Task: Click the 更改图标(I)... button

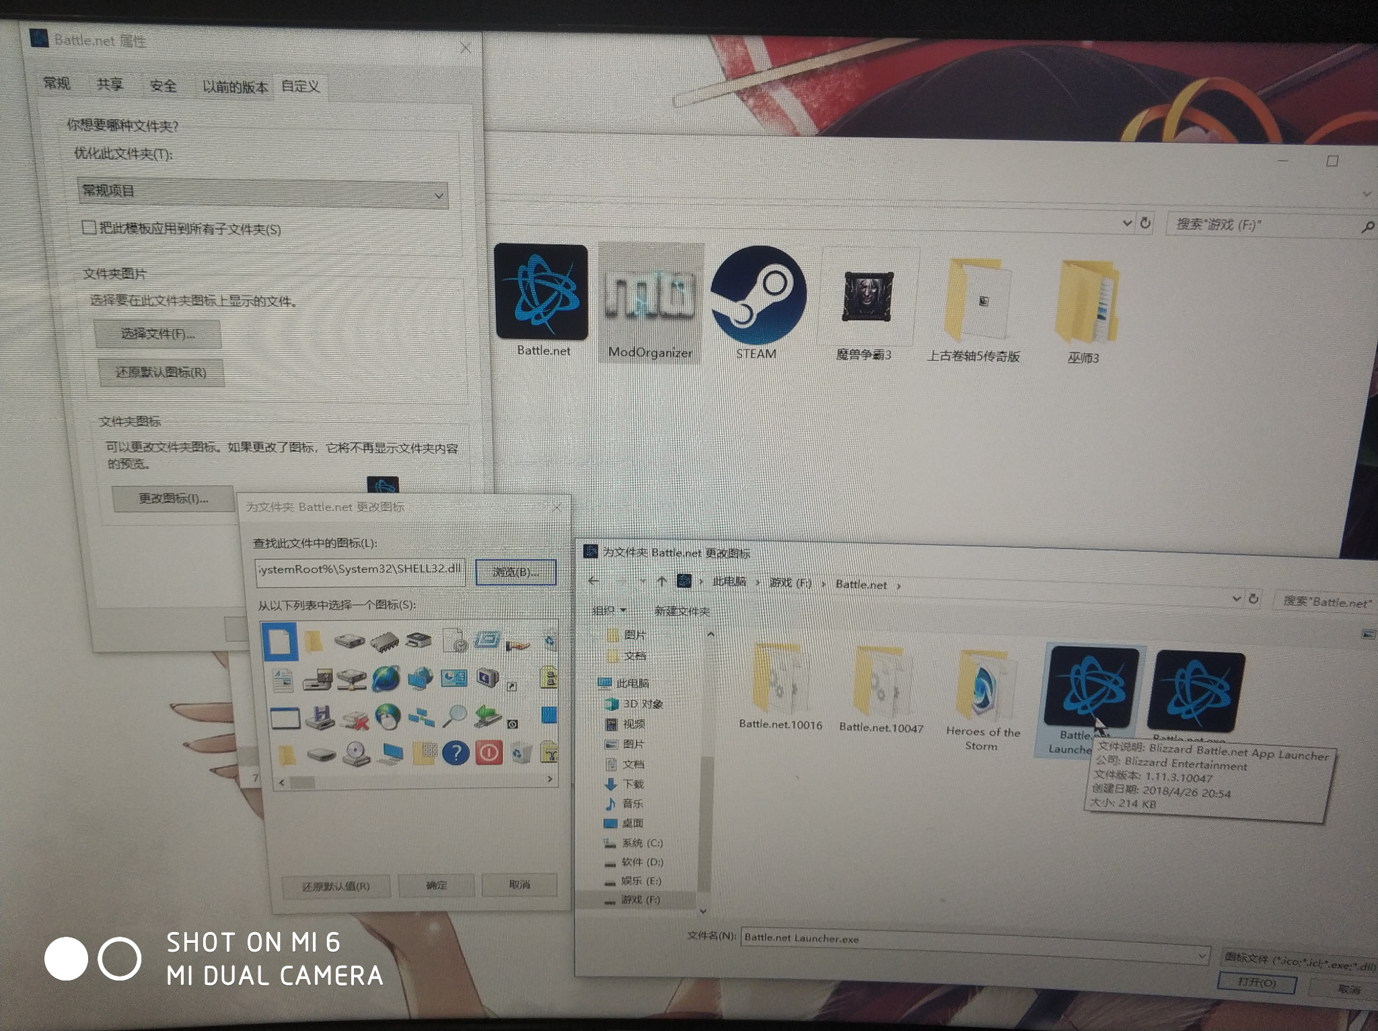Action: coord(174,499)
